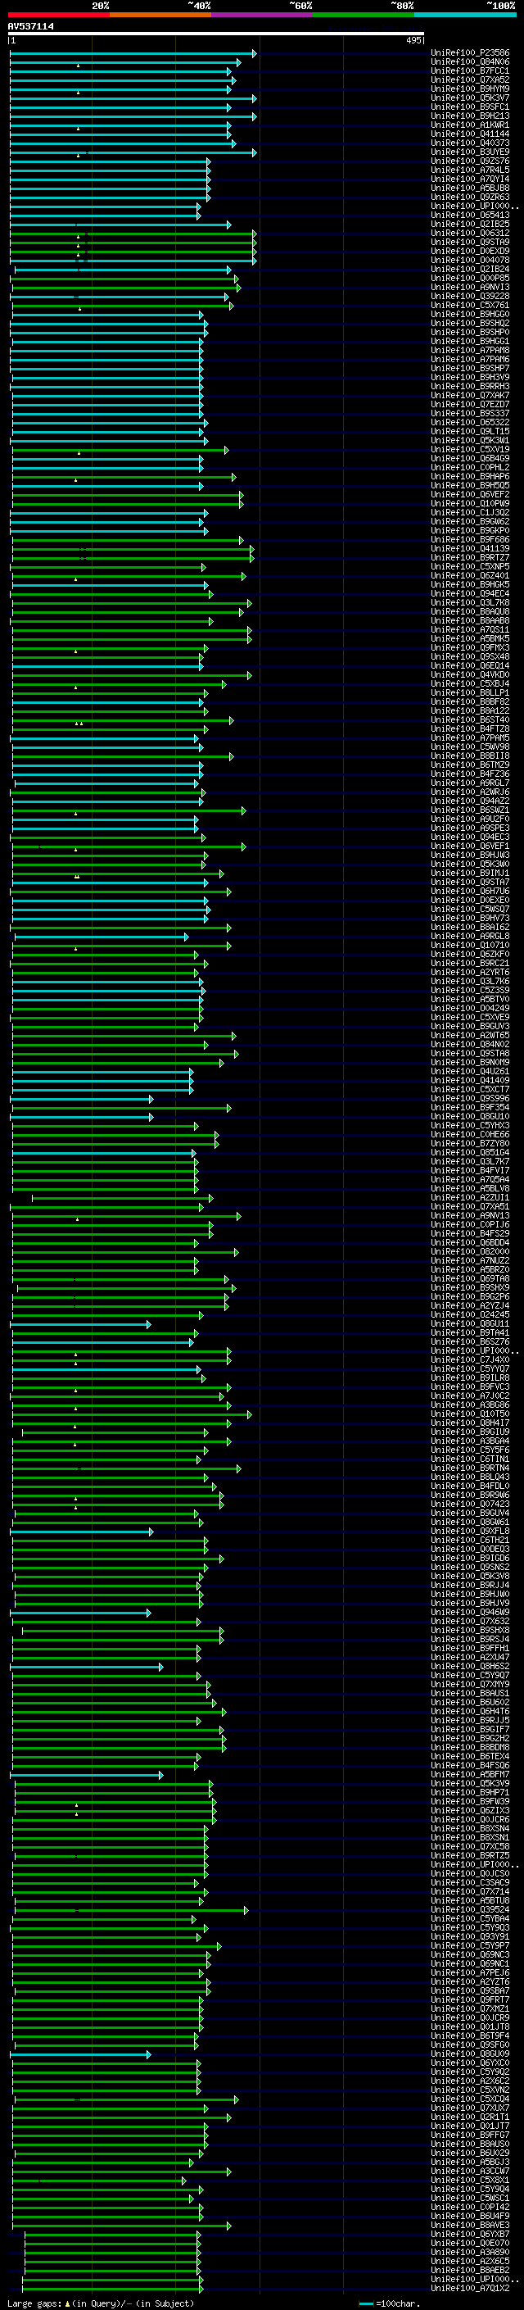Screen dimensions: 524x2310
Task: Select the UniRef100_Q9ZS76 label
Action: [470, 161]
